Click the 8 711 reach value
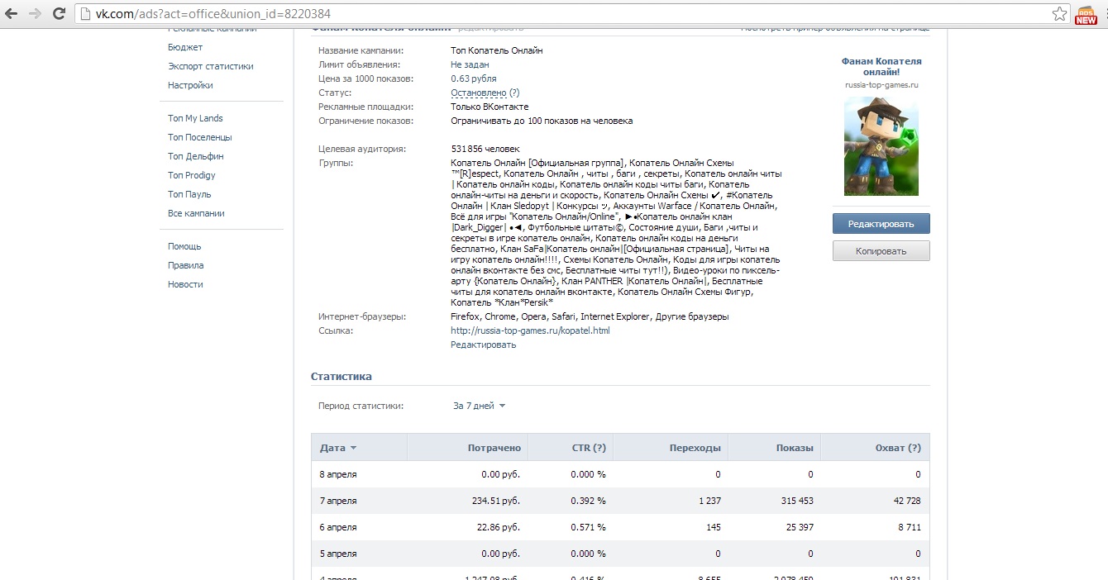 (908, 527)
